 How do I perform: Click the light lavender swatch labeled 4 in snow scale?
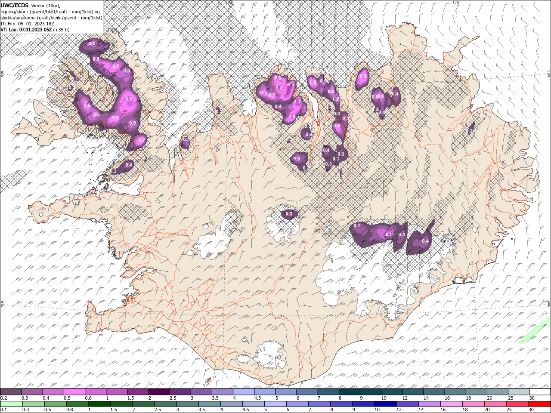point(244,392)
